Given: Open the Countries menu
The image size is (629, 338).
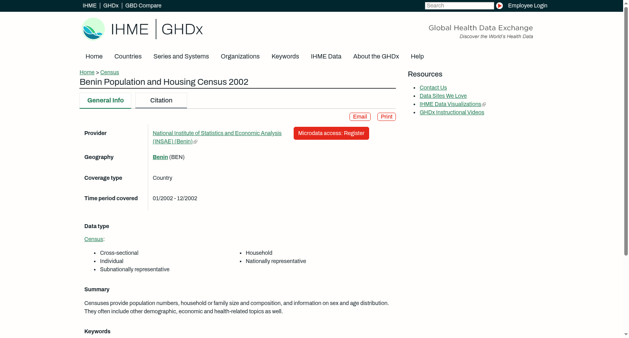Looking at the screenshot, I should click(128, 57).
